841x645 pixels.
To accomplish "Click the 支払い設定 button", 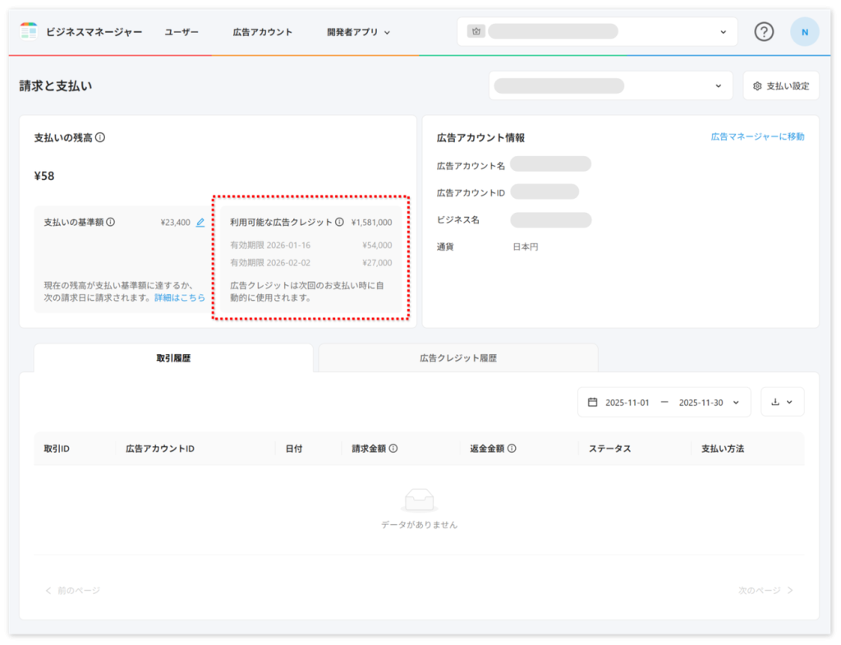I will coord(781,85).
